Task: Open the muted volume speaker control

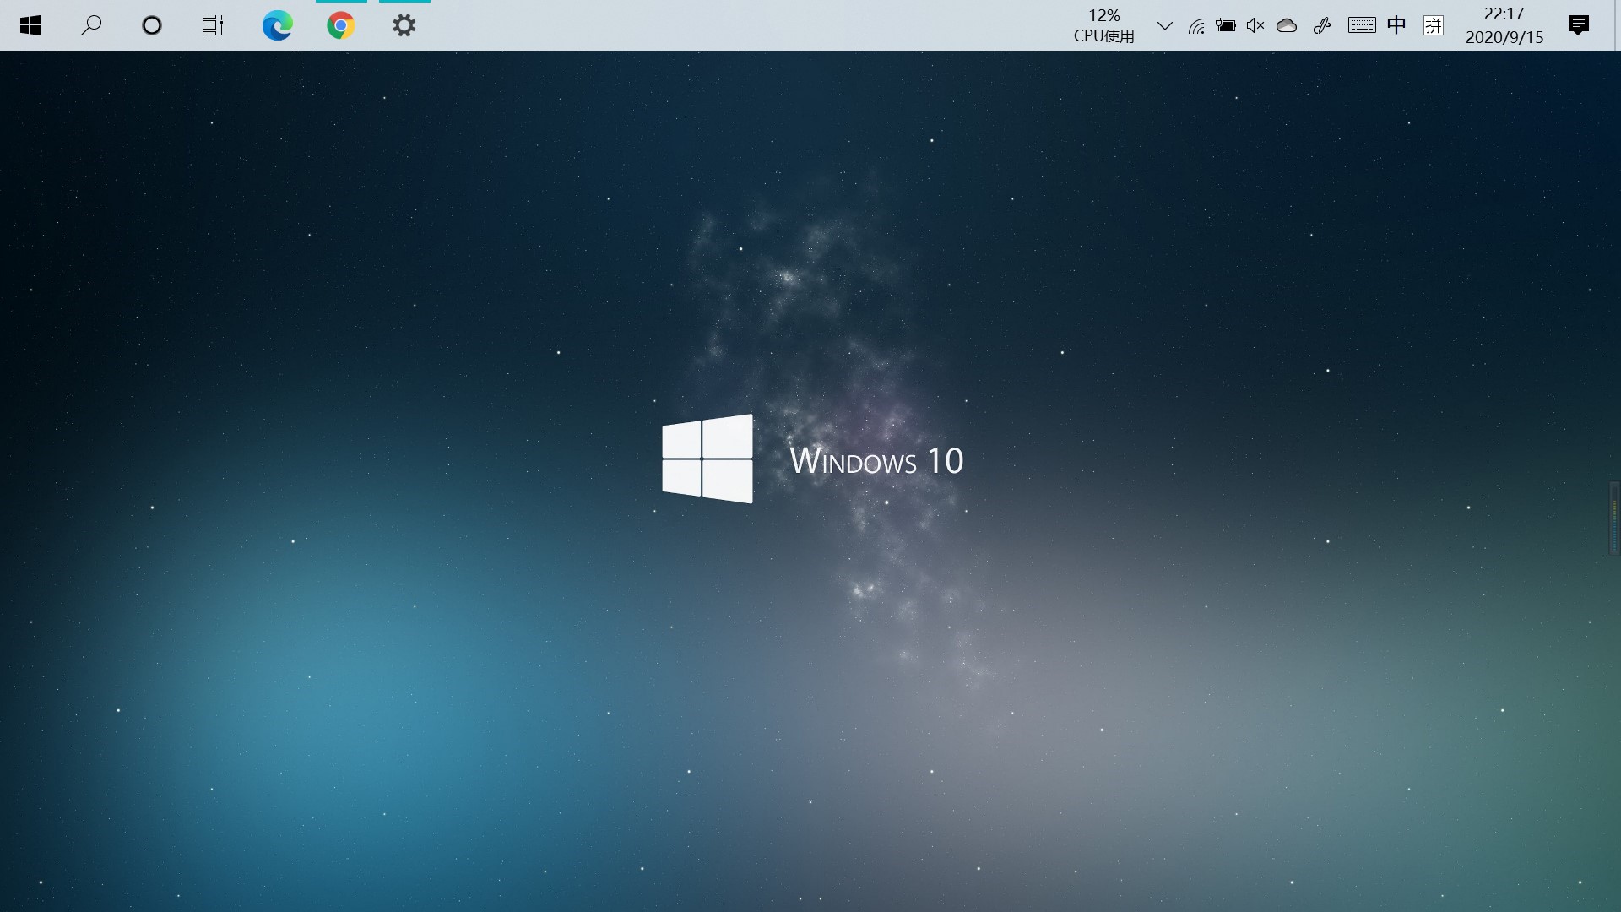Action: (1255, 25)
